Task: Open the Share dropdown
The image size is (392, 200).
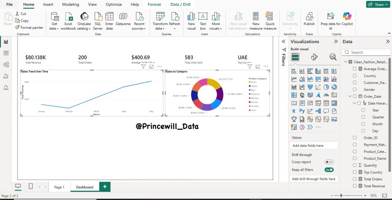Action: [x=378, y=4]
